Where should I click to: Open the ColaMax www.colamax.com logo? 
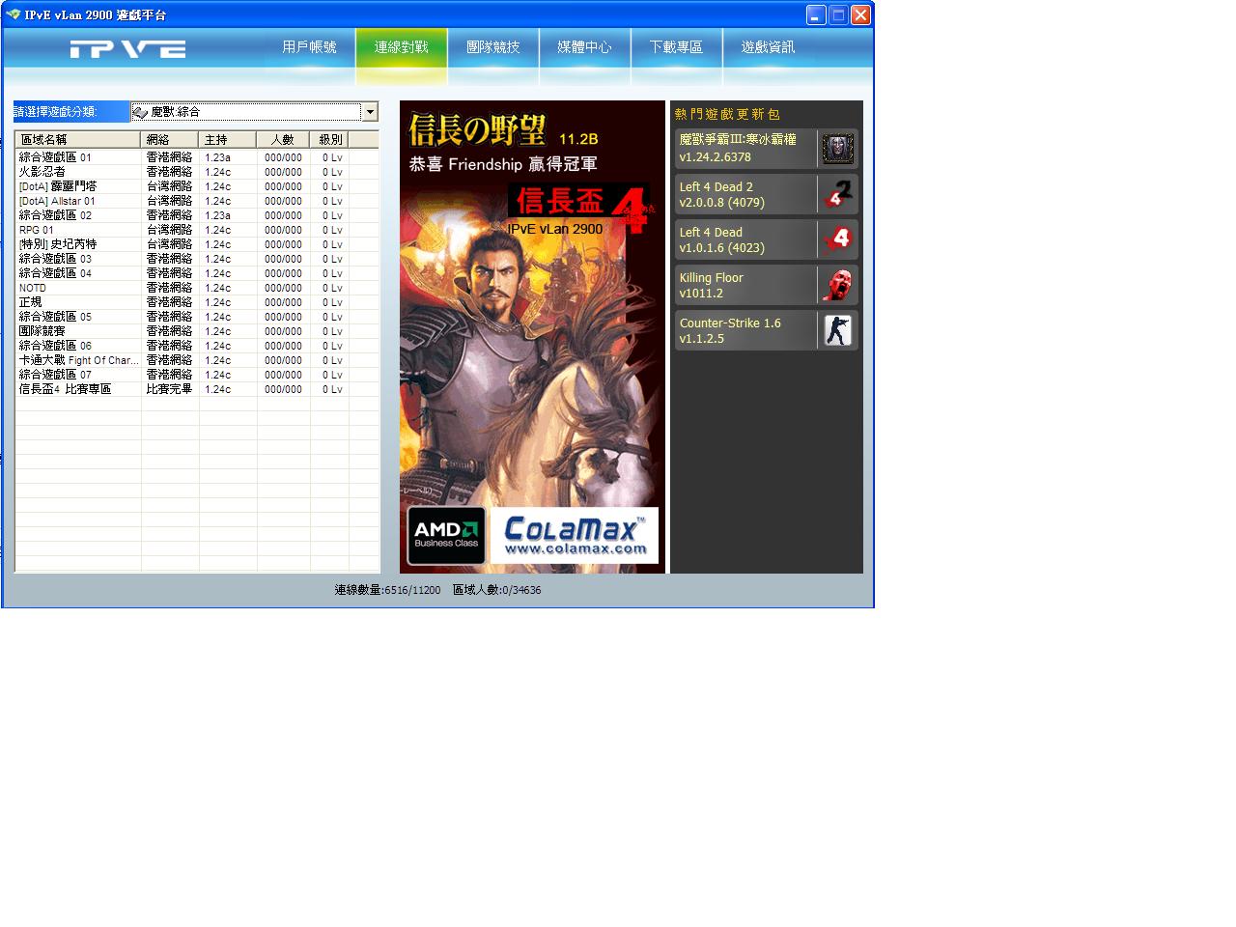coord(574,535)
